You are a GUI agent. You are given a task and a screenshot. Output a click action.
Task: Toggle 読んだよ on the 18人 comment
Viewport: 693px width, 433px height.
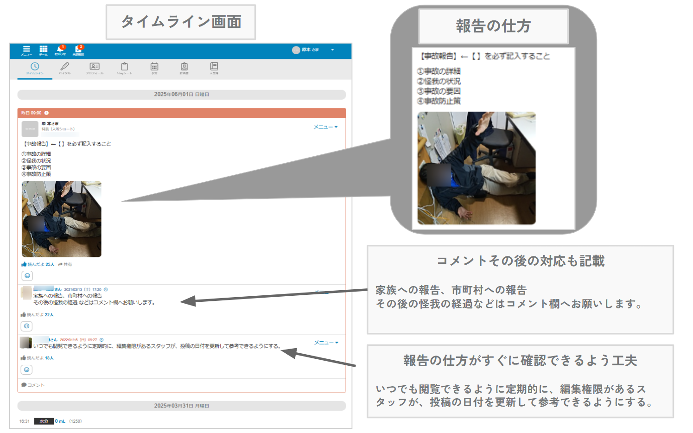(24, 358)
